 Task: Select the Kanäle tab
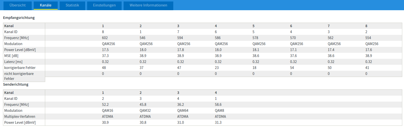[46, 5]
